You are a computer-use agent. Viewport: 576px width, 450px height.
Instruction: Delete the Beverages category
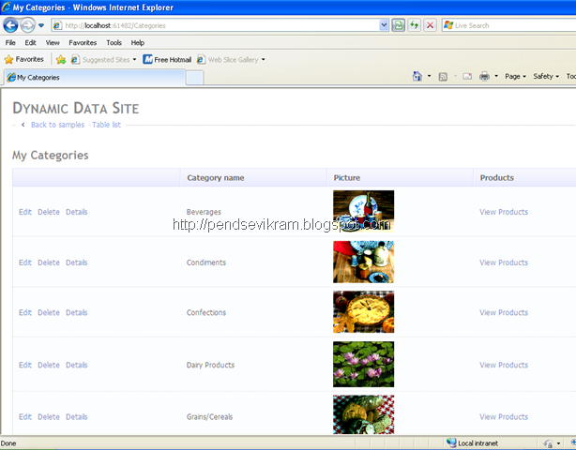[x=49, y=212]
